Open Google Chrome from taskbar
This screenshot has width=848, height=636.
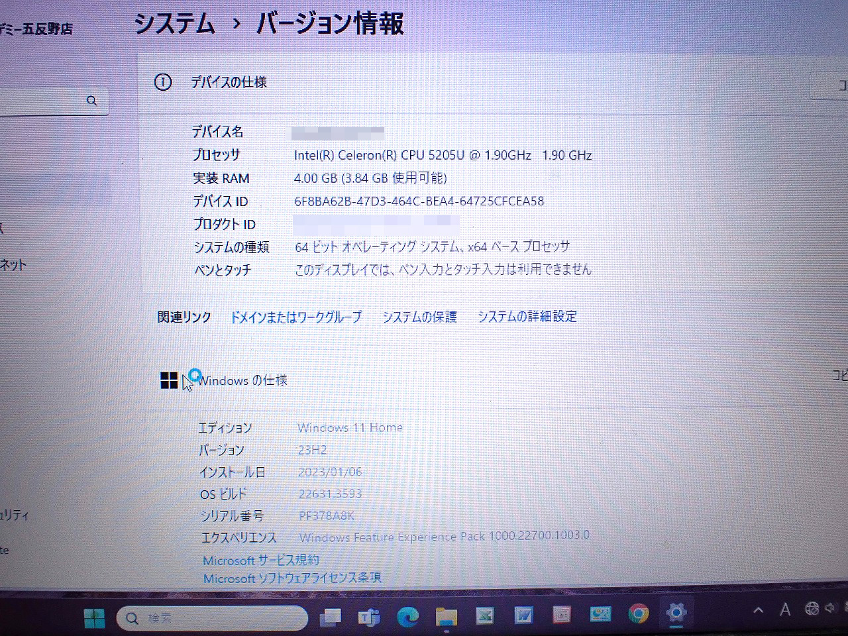pyautogui.click(x=639, y=615)
